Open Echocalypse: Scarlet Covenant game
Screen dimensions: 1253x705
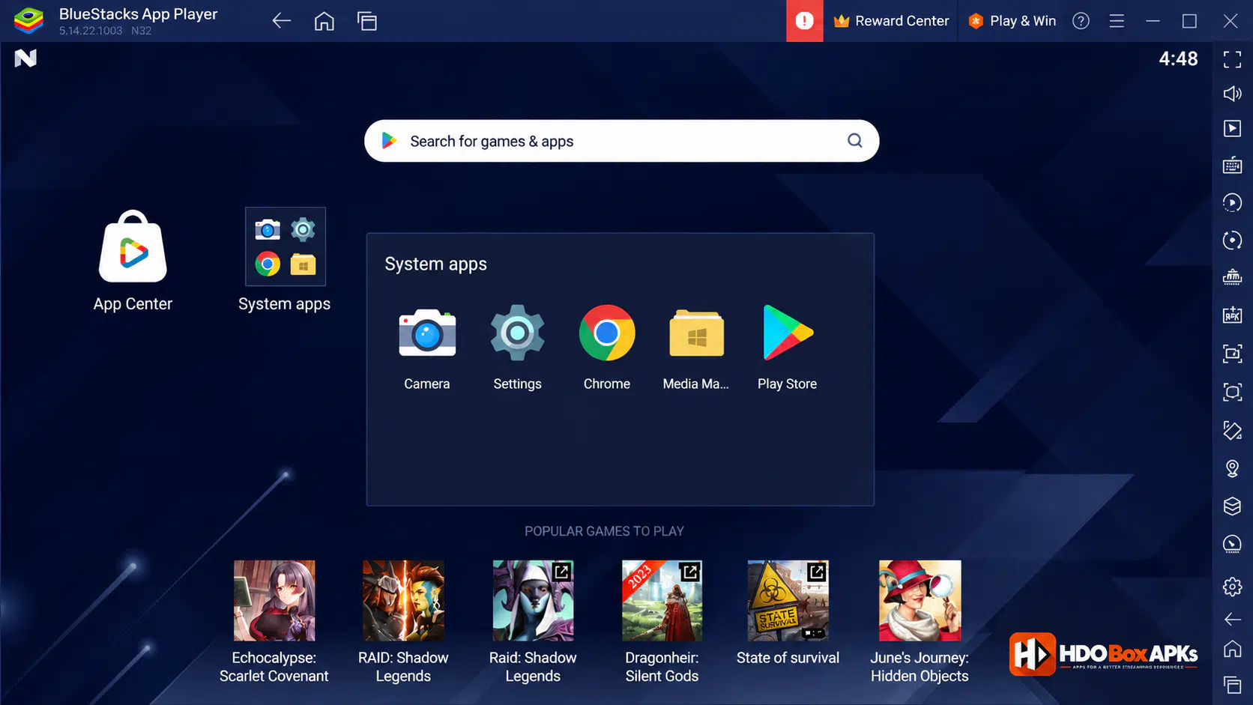274,601
